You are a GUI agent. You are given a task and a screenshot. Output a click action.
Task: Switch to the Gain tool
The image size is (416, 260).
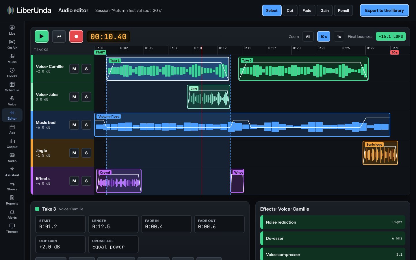[325, 10]
